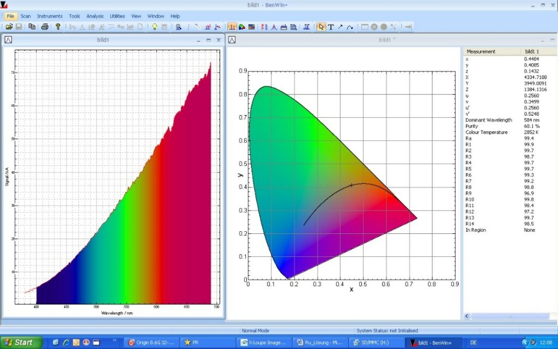The height and width of the screenshot is (349, 558).
Task: Click the peak curve icon in toolbar
Action: click(x=274, y=27)
